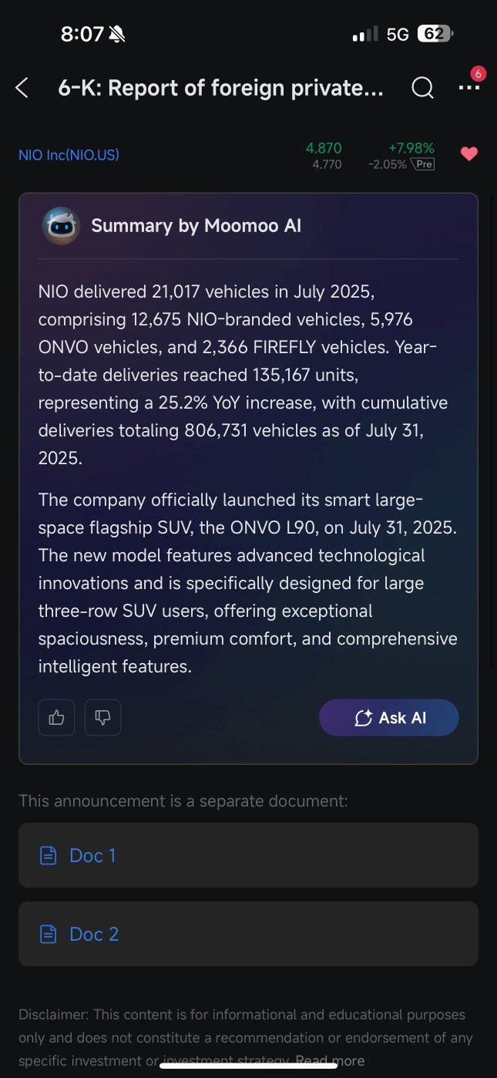Screen dimensions: 497x1078
Task: Tap the 6-K report title
Action: pos(221,88)
